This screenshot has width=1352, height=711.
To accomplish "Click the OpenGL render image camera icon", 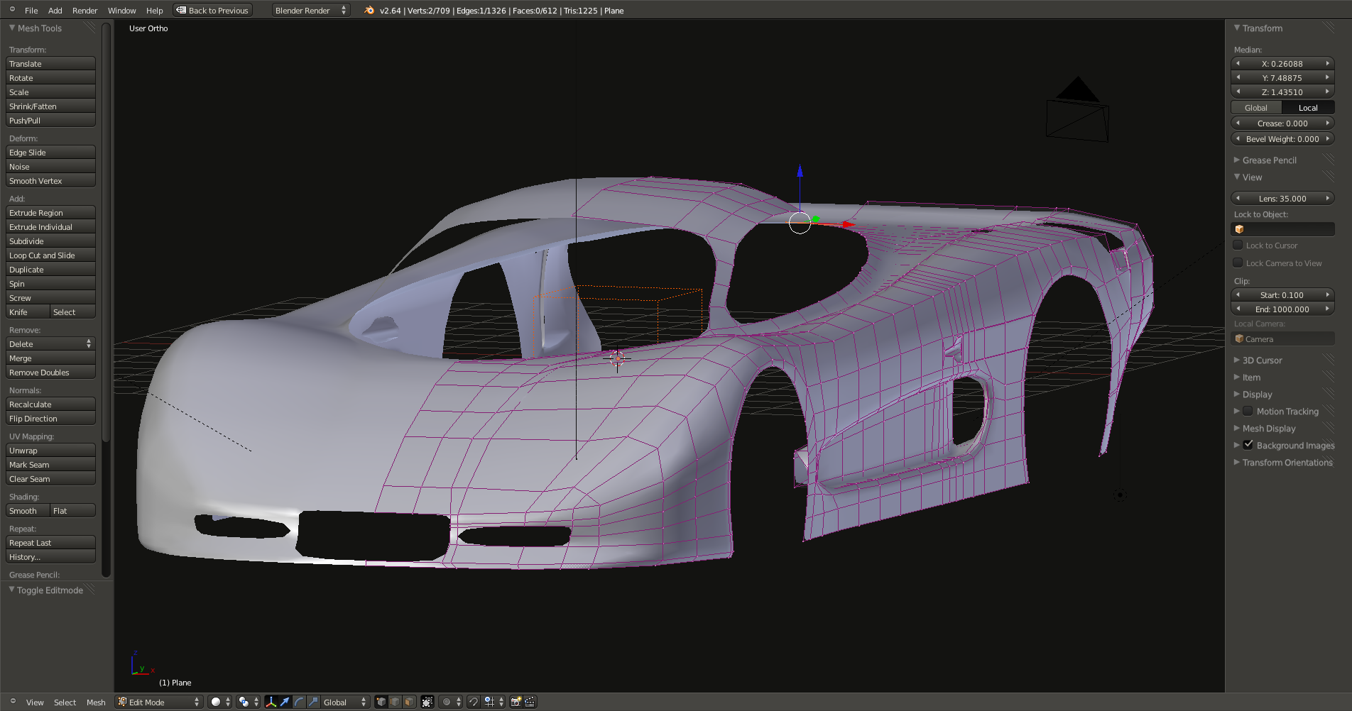I will (516, 702).
